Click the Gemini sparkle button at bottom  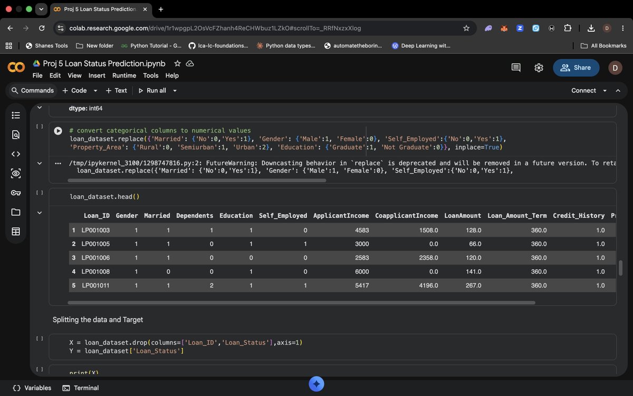point(316,384)
